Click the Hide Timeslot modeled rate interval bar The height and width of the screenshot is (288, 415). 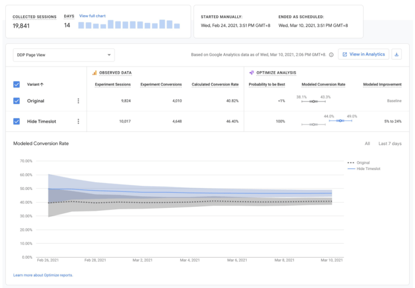[340, 120]
